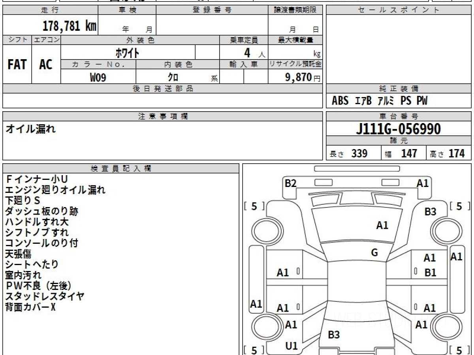The width and height of the screenshot is (474, 355).
Task: Click the カラーNo. header cell
Action: coord(98,64)
